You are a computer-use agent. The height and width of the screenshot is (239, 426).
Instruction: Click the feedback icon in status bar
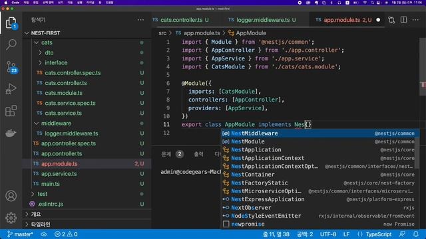point(402,234)
